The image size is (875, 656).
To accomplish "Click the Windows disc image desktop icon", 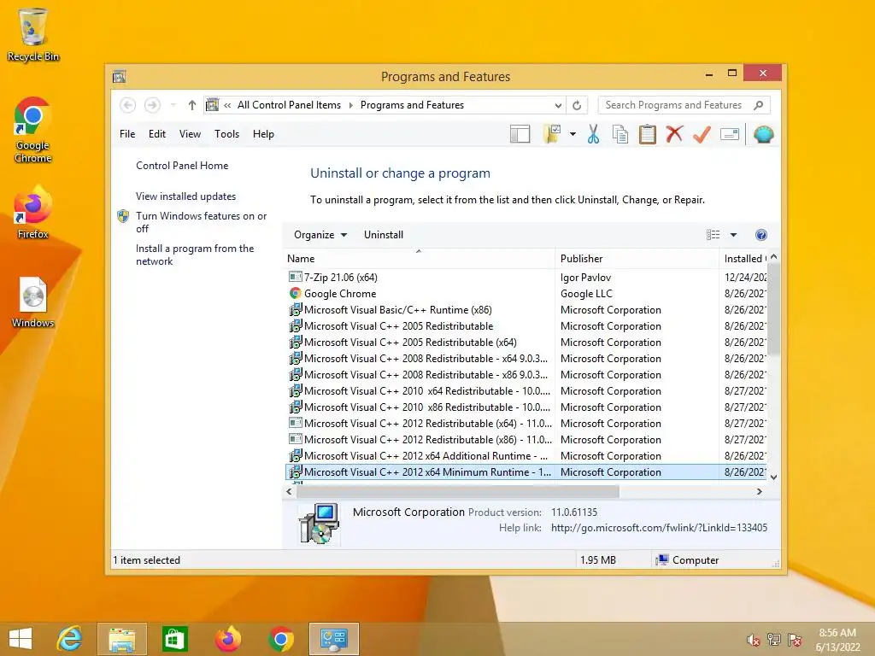I will (32, 302).
